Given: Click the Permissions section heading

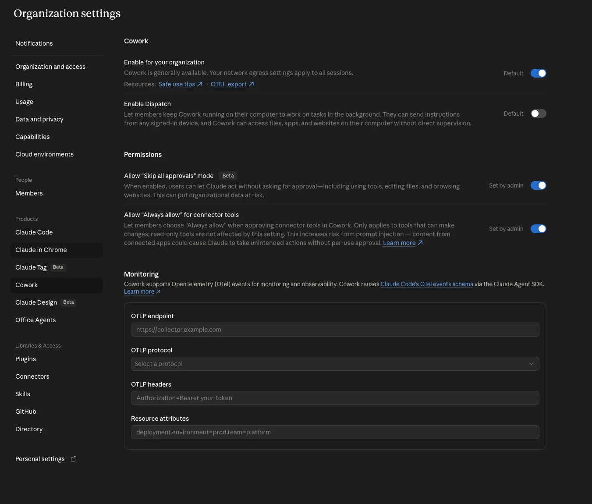Looking at the screenshot, I should (143, 155).
